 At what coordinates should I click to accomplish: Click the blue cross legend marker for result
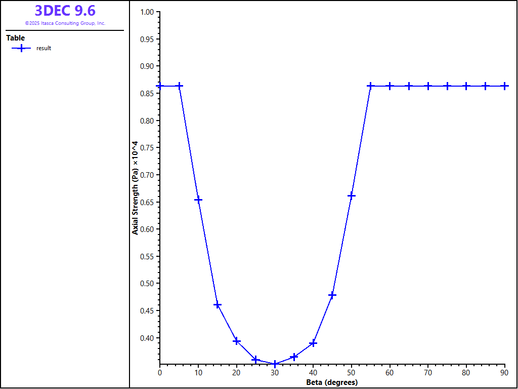pyautogui.click(x=21, y=48)
